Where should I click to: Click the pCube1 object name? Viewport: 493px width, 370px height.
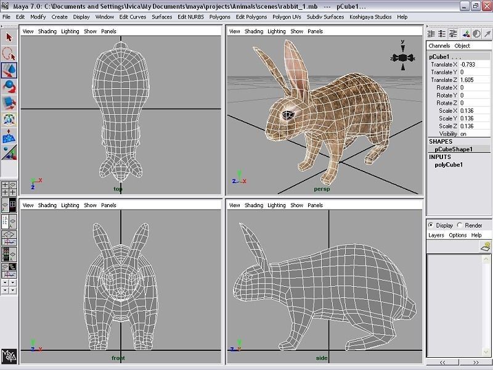point(439,57)
